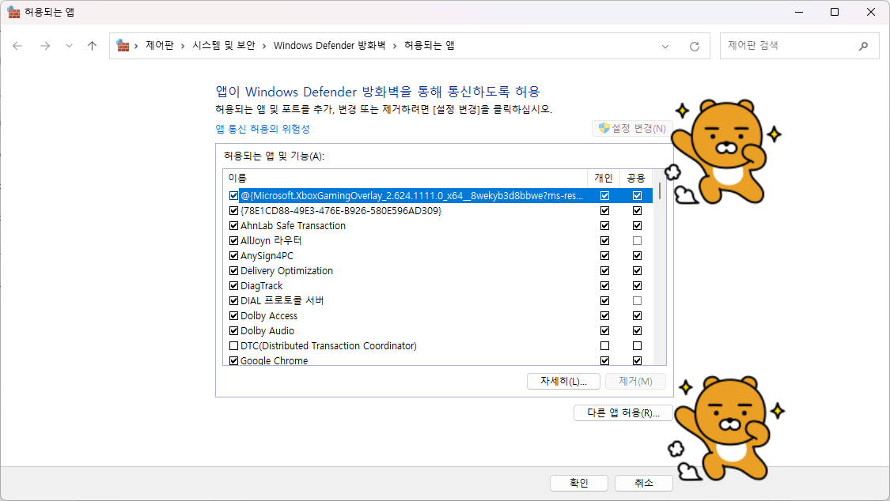Click the 공용 column header

coord(636,178)
